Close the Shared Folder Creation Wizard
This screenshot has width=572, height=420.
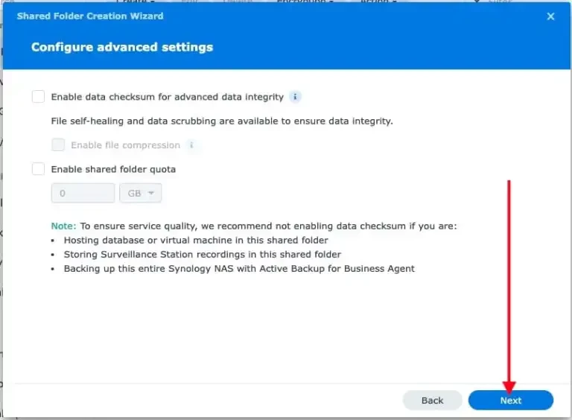coord(550,16)
